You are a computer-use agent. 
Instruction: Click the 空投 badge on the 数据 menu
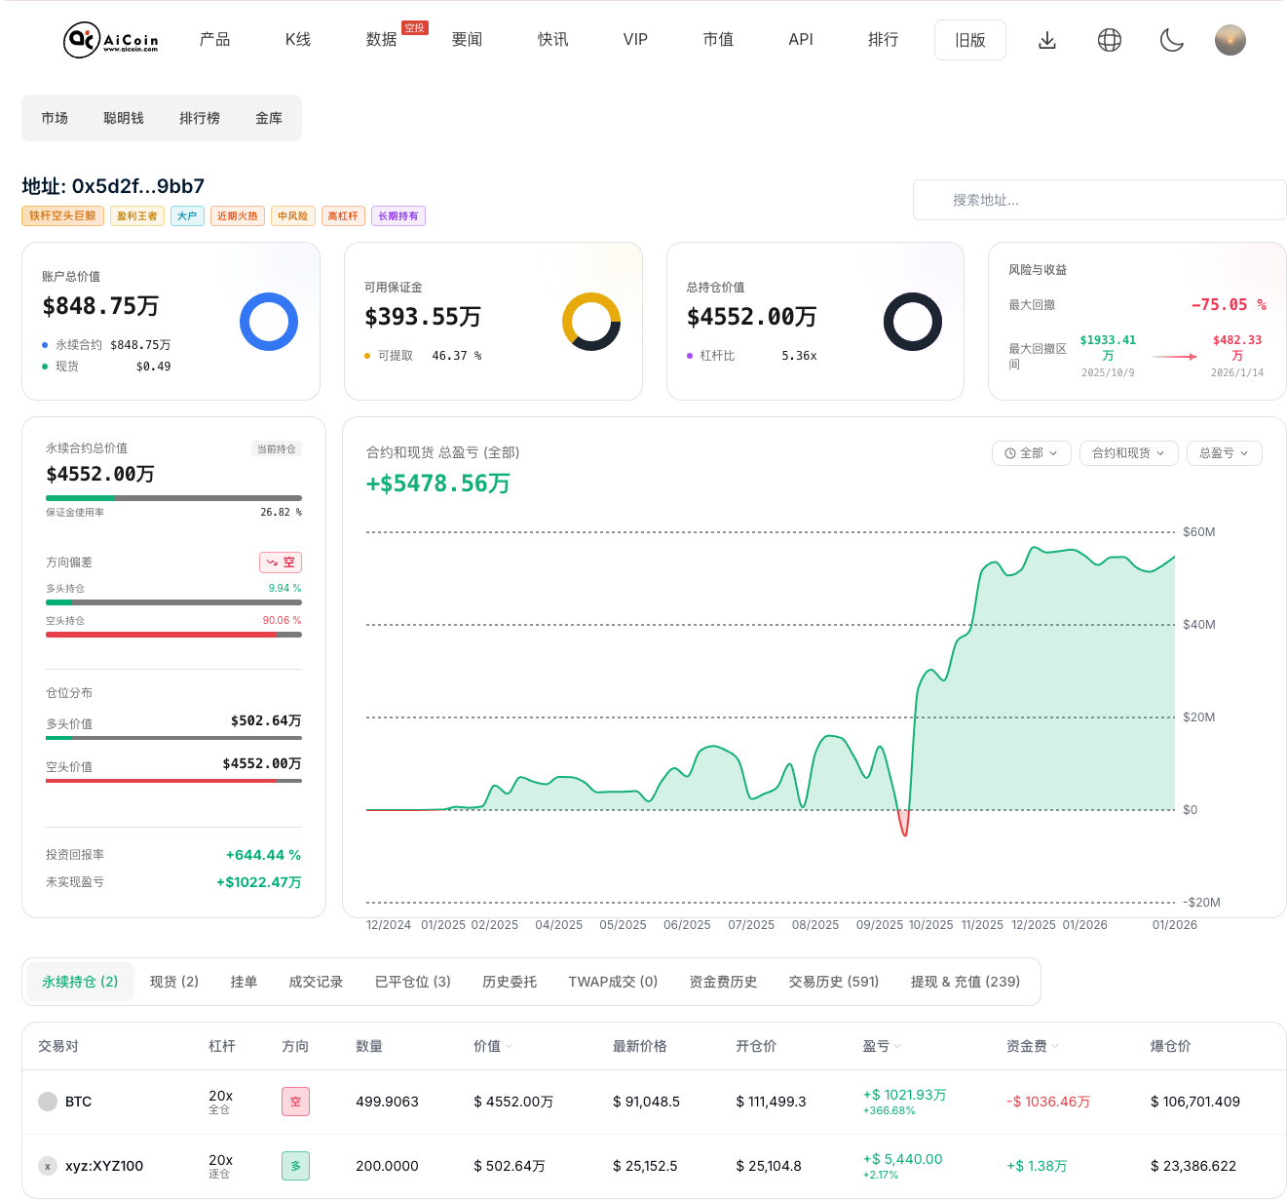[x=414, y=27]
